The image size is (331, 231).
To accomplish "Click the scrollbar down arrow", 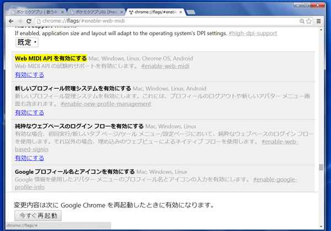I will (321, 227).
